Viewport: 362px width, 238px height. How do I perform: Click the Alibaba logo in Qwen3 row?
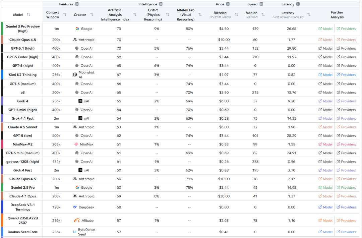pyautogui.click(x=77, y=221)
